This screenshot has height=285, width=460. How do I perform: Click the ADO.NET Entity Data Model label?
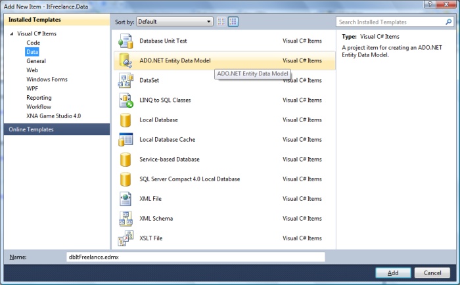tap(175, 60)
